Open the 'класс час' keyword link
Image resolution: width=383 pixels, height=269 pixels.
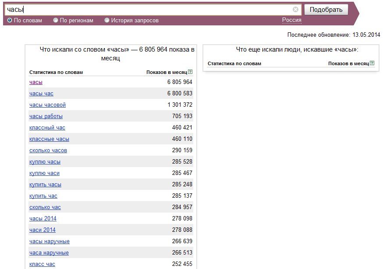pos(42,264)
